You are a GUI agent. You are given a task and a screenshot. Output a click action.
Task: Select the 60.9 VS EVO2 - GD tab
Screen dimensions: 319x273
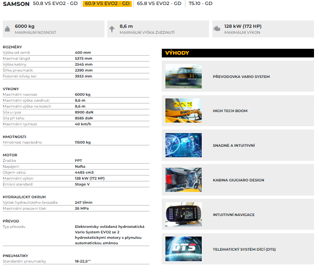[x=107, y=4]
